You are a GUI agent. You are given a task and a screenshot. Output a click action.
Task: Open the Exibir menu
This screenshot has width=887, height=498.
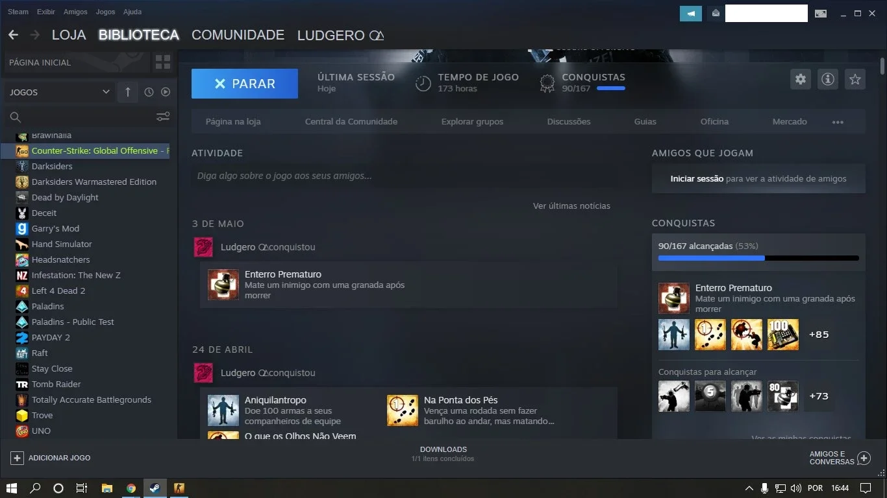(x=46, y=12)
